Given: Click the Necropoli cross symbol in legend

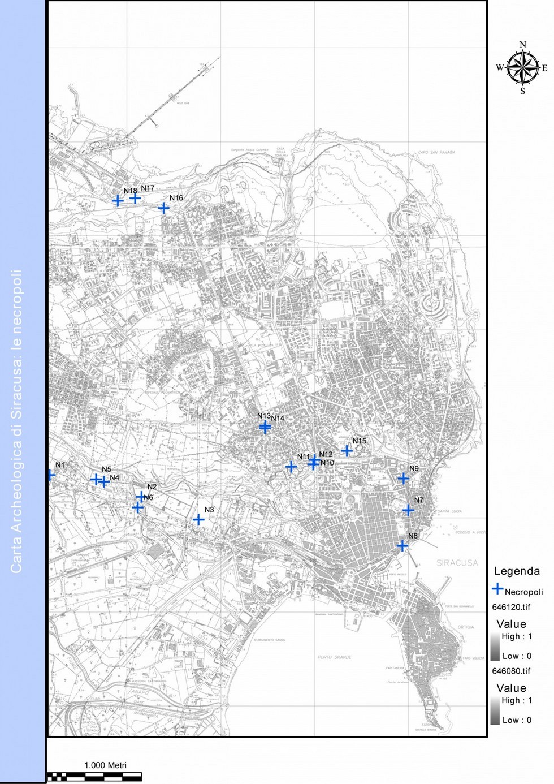Looking at the screenshot, I should pos(497,589).
